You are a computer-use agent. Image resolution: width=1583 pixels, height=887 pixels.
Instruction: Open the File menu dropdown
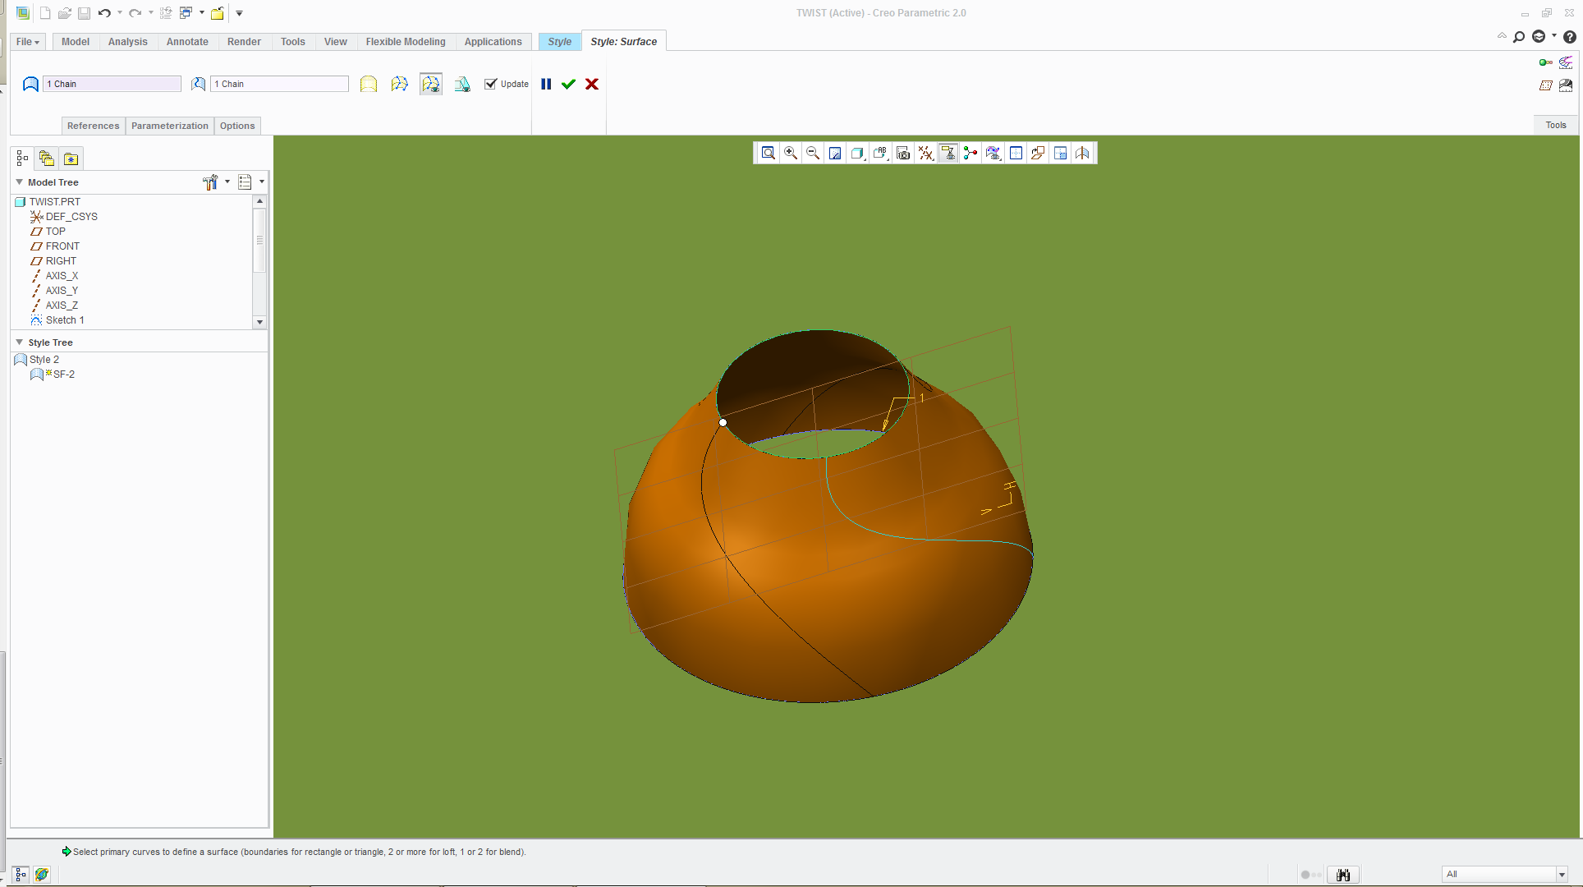tap(28, 42)
